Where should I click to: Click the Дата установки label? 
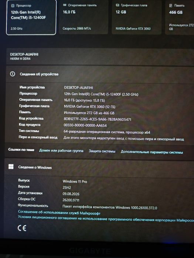coord(30,193)
